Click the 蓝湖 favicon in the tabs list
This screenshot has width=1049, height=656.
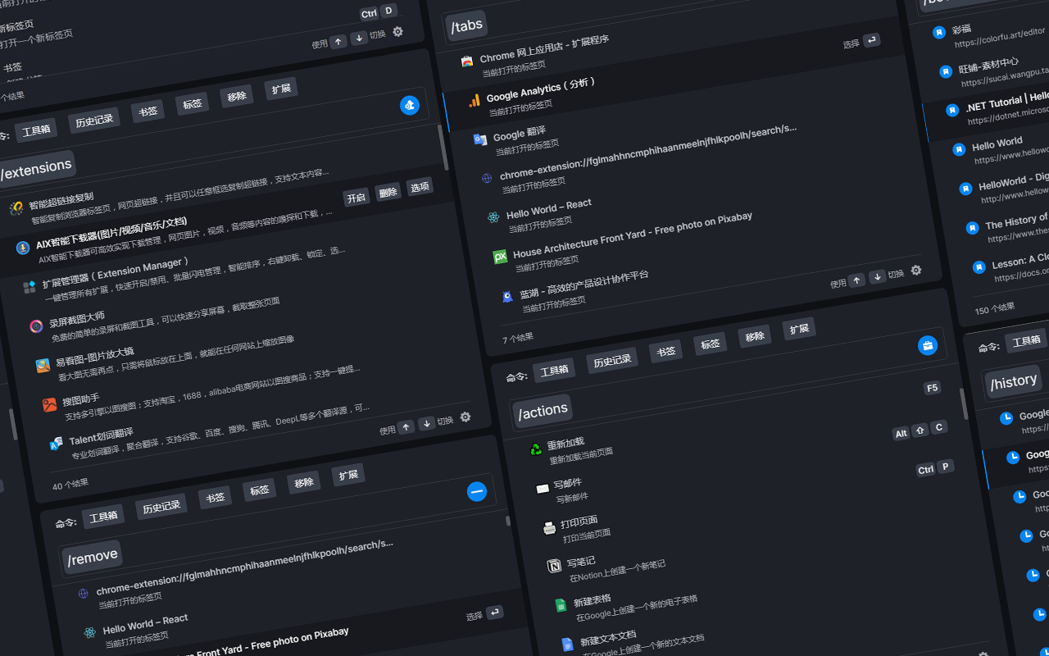tap(506, 296)
